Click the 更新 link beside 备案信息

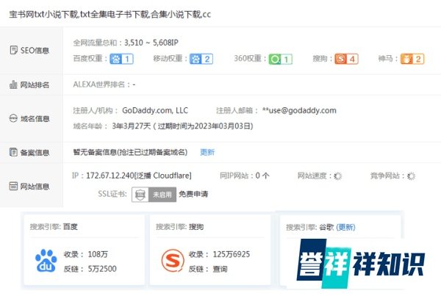[x=207, y=152]
